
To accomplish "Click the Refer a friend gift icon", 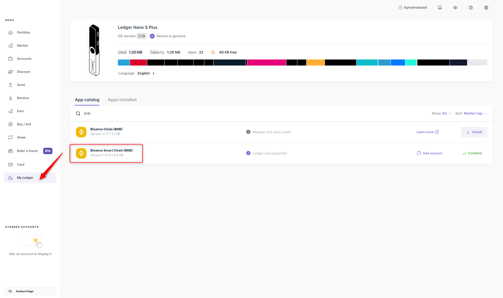I will point(10,151).
